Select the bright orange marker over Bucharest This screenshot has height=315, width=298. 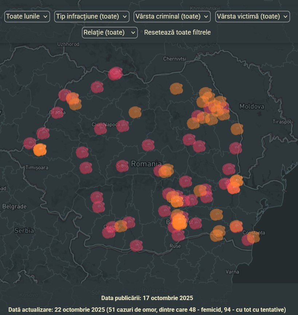(x=179, y=222)
